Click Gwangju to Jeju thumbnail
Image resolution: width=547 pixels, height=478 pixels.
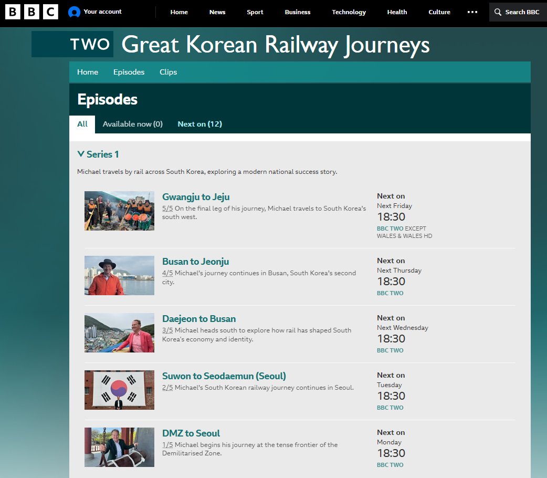(119, 211)
